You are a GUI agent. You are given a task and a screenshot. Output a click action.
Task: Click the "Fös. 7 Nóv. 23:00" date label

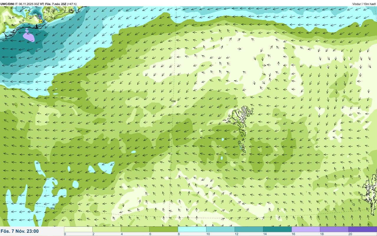(20, 231)
